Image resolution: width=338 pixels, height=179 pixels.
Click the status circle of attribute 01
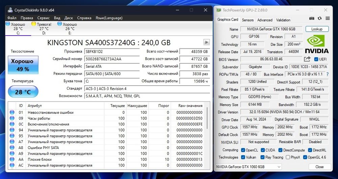[x=12, y=112]
